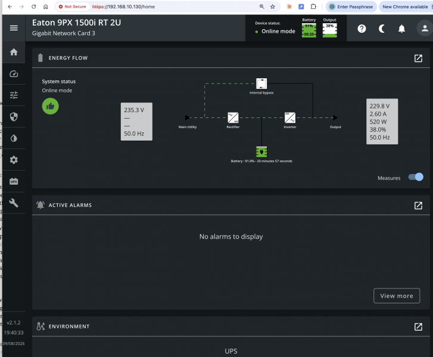Click the Main Utility label
This screenshot has height=357, width=433.
[188, 127]
